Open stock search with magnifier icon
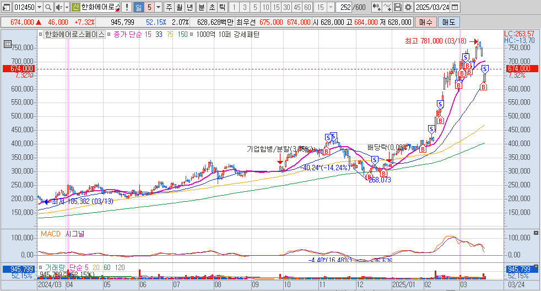 click(48, 7)
